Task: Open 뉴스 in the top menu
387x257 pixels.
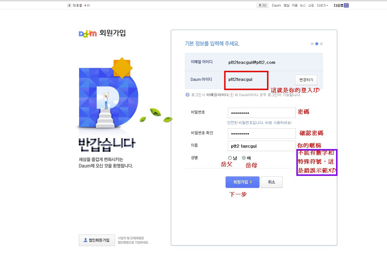Action: (303, 5)
